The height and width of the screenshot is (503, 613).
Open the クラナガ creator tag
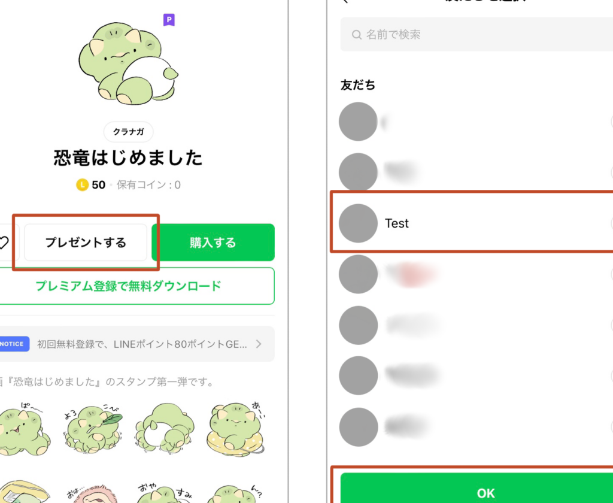point(128,132)
